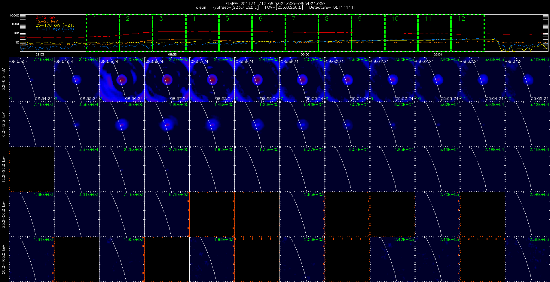550x282 pixels.
Task: Select time interval box 7 in the lightcurve
Action: point(302,33)
